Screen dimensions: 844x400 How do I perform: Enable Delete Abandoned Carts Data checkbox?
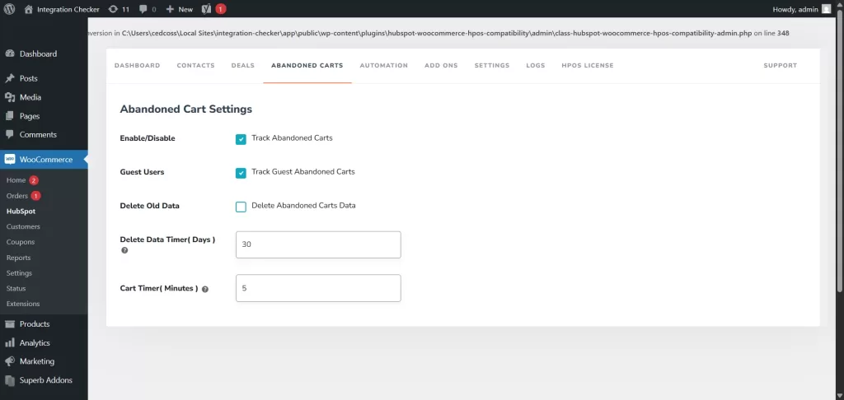pyautogui.click(x=241, y=207)
